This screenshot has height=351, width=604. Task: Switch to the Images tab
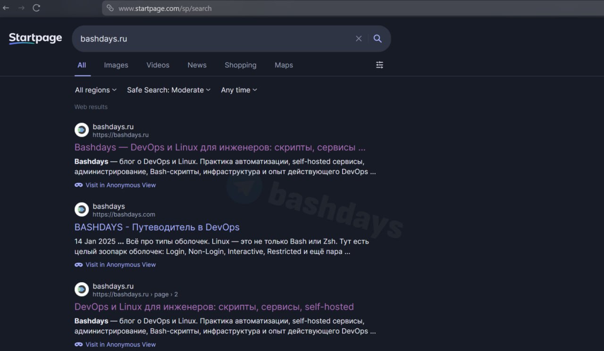tap(116, 65)
